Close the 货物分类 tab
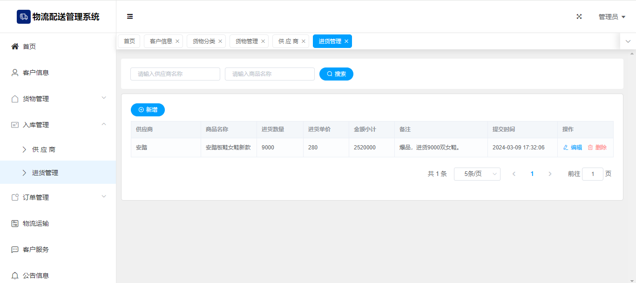 [x=220, y=41]
